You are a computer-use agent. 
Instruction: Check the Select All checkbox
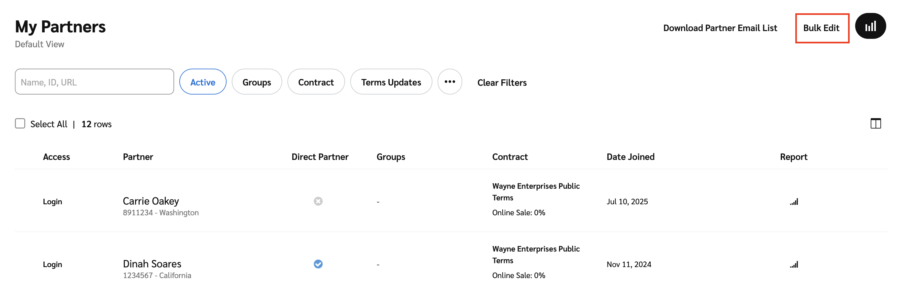20,123
